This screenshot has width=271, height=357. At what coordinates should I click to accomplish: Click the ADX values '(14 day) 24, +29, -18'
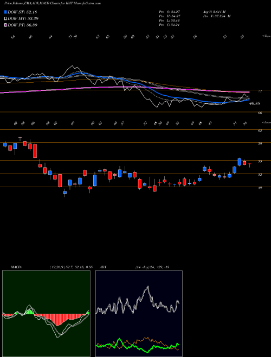[x=152, y=267]
